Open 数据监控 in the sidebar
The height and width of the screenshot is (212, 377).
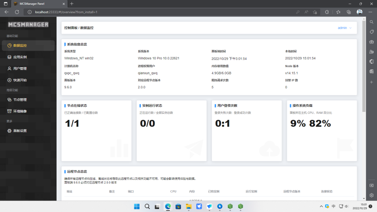click(x=28, y=45)
